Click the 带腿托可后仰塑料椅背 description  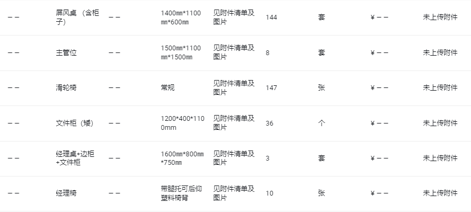point(181,193)
